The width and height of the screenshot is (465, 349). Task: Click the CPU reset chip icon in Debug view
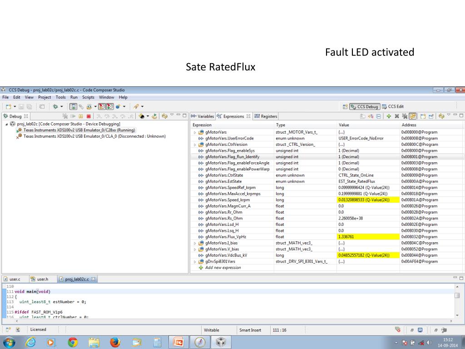click(x=142, y=116)
